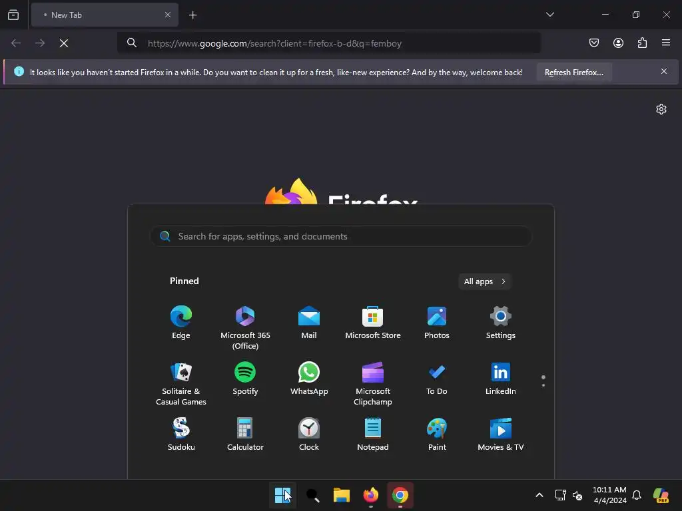Open Save to Pocket button

(594, 43)
